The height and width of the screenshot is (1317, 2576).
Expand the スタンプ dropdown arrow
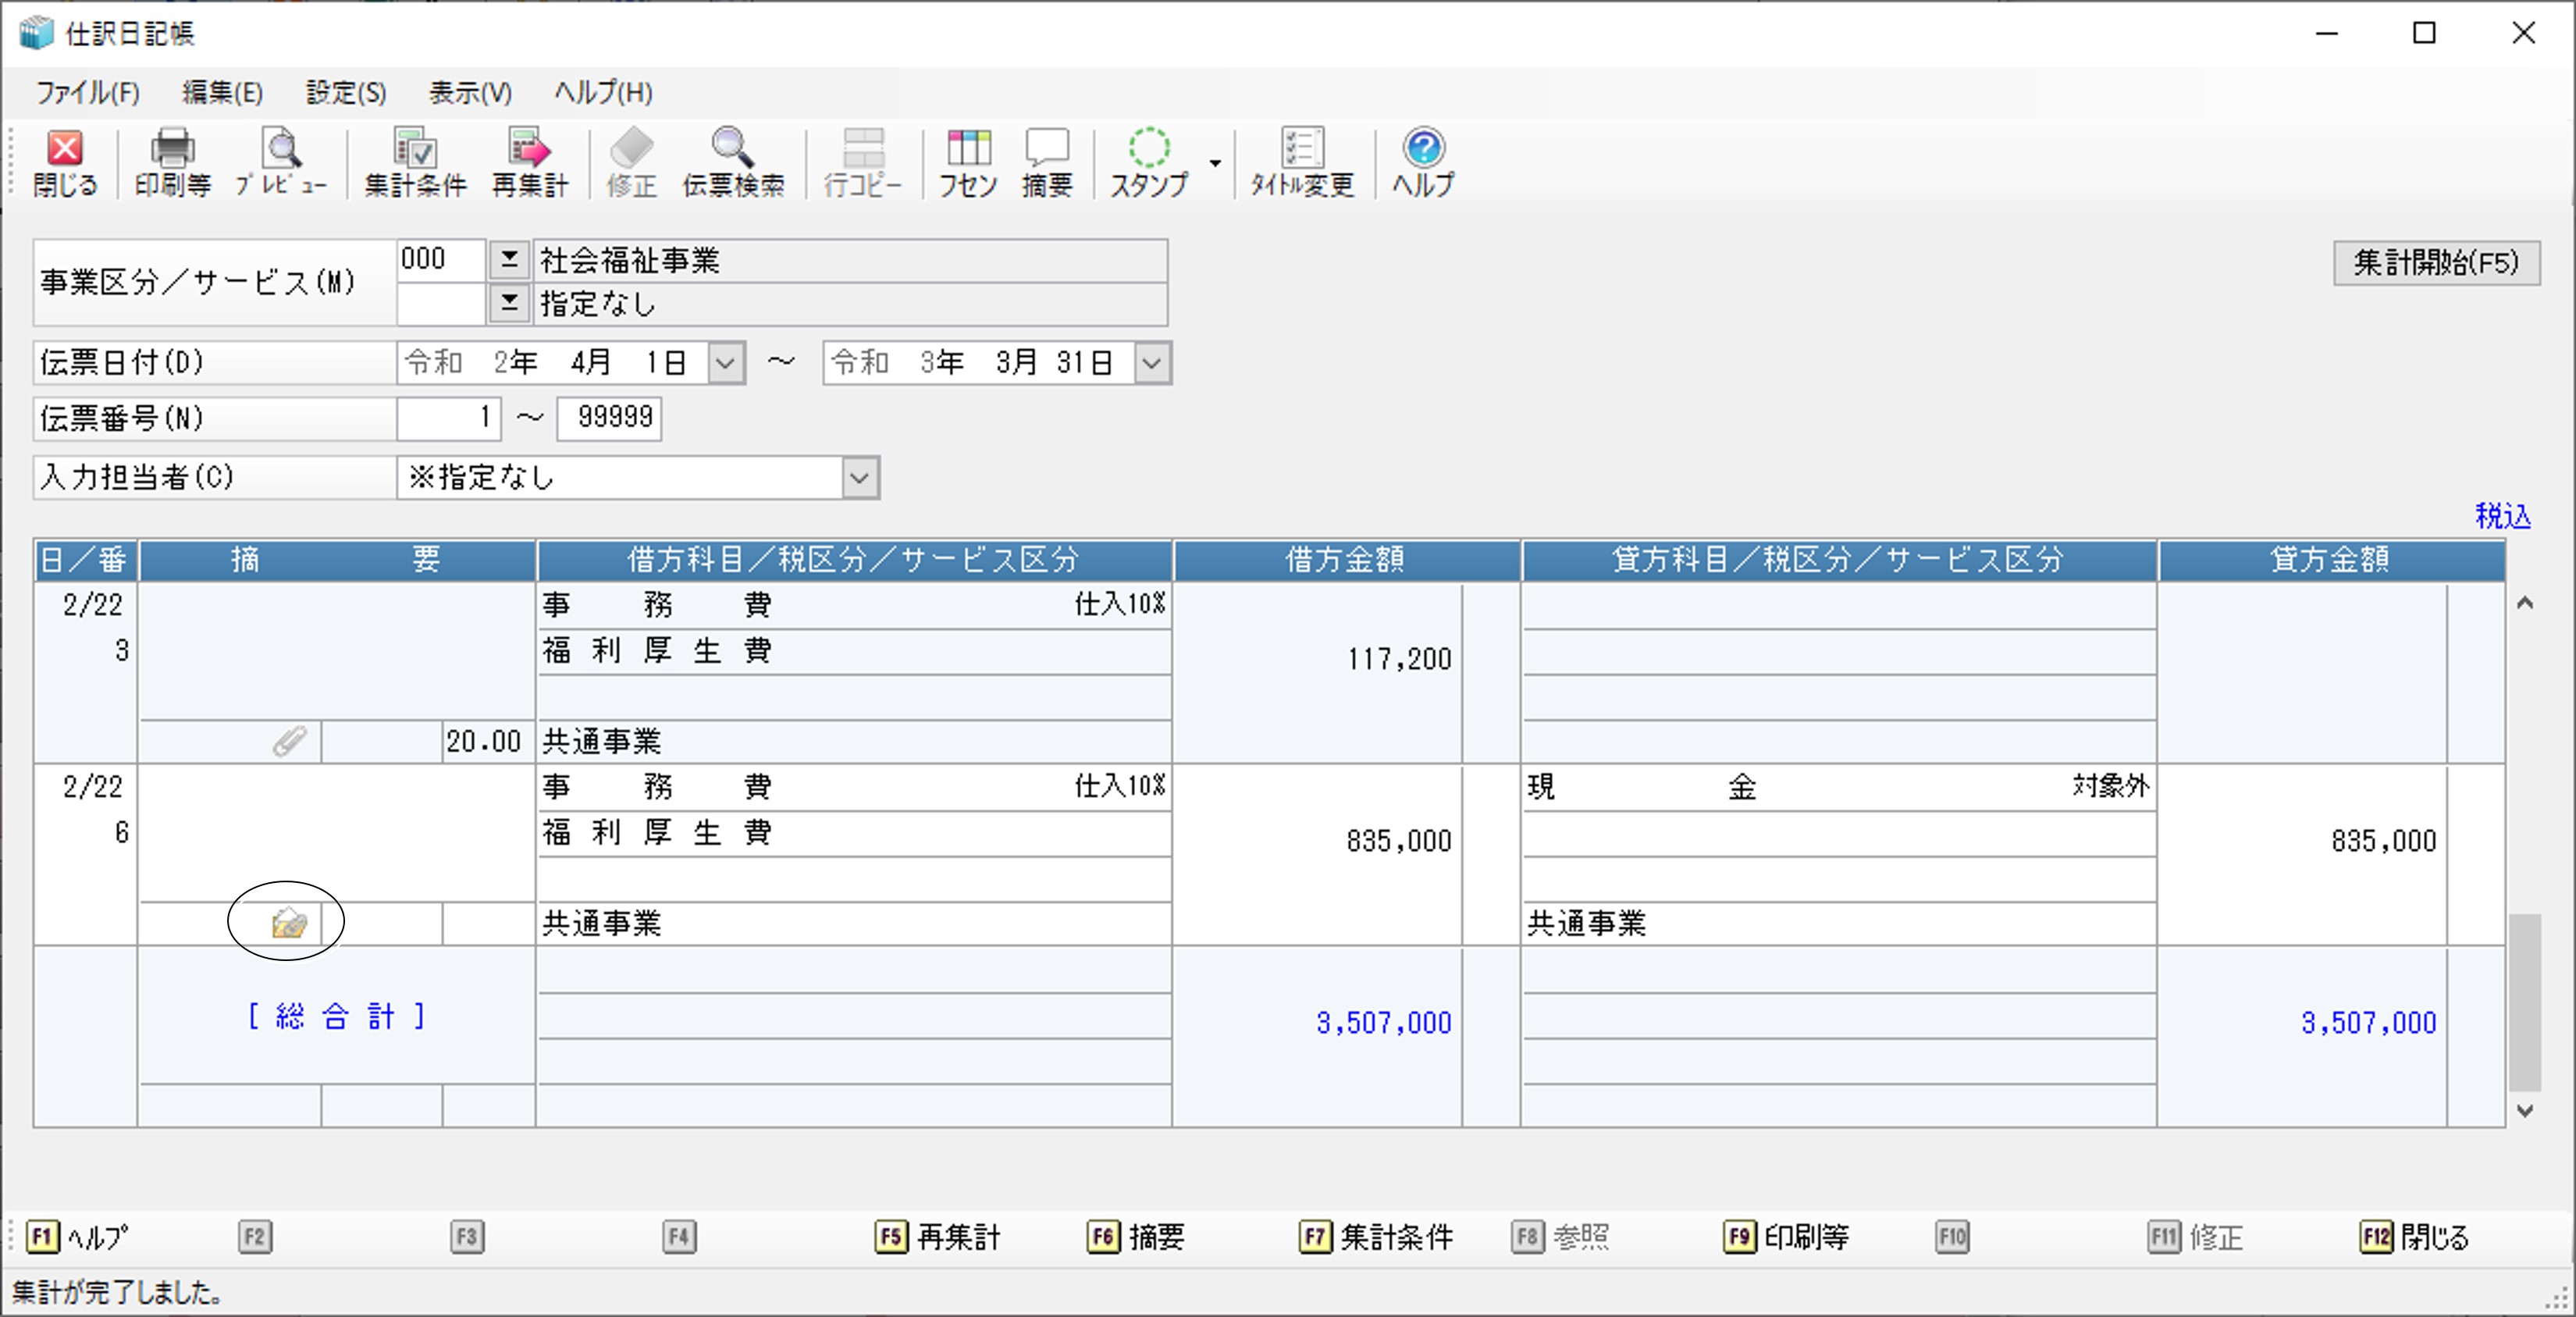1215,163
